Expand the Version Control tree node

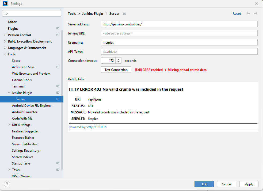coord(5,35)
